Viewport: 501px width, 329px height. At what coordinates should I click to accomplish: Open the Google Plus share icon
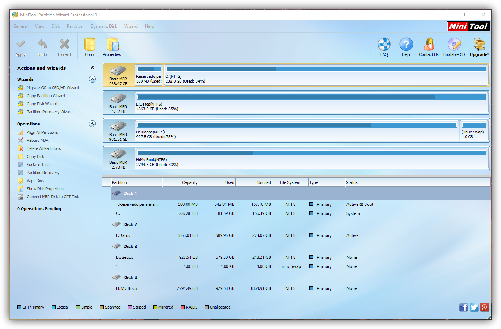pyautogui.click(x=485, y=307)
